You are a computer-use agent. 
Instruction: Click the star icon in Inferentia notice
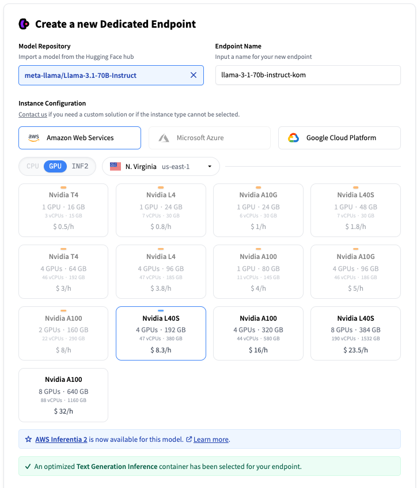coord(28,440)
